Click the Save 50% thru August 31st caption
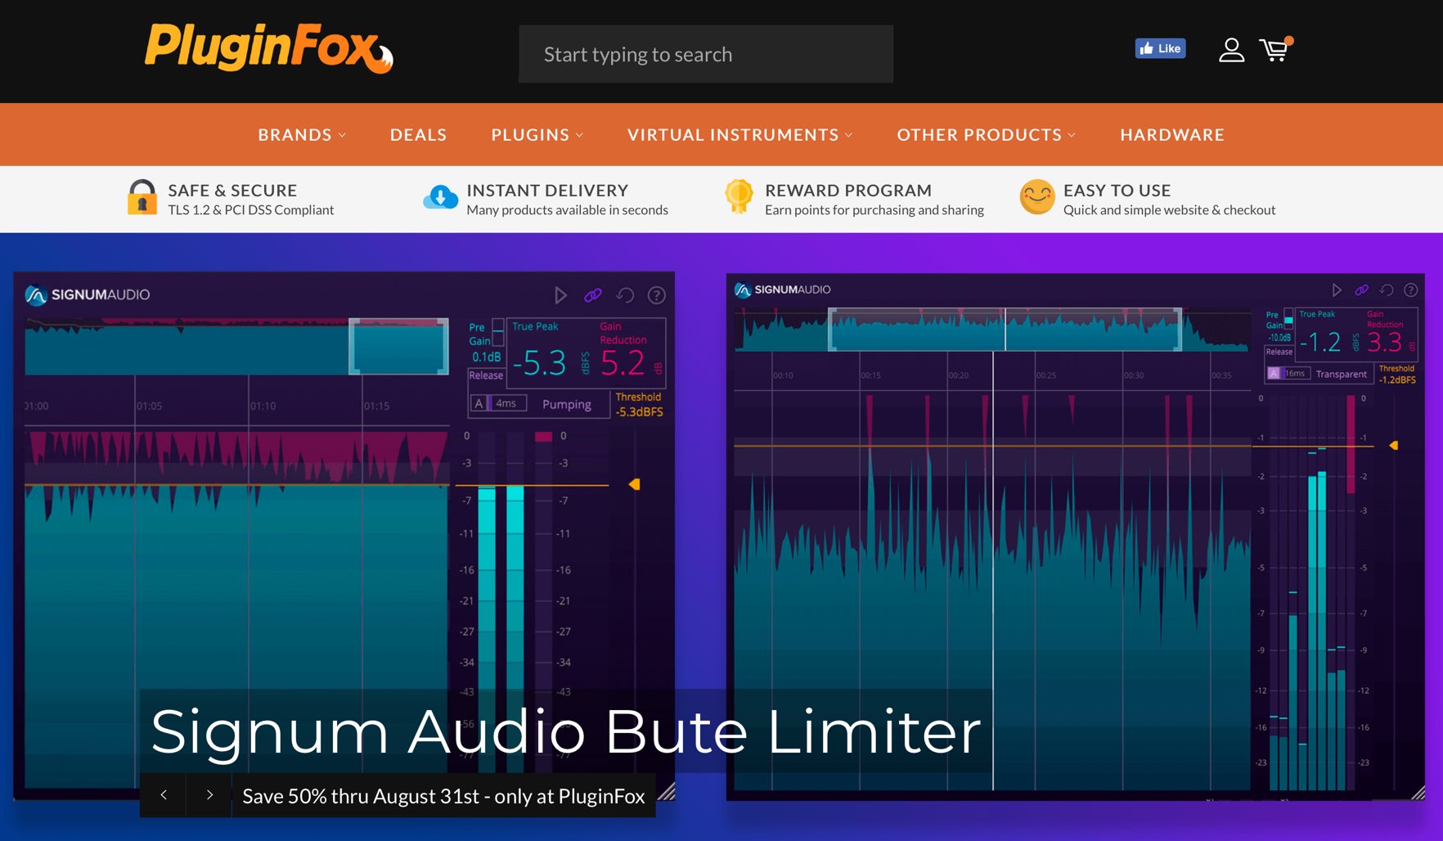1443x841 pixels. tap(443, 796)
